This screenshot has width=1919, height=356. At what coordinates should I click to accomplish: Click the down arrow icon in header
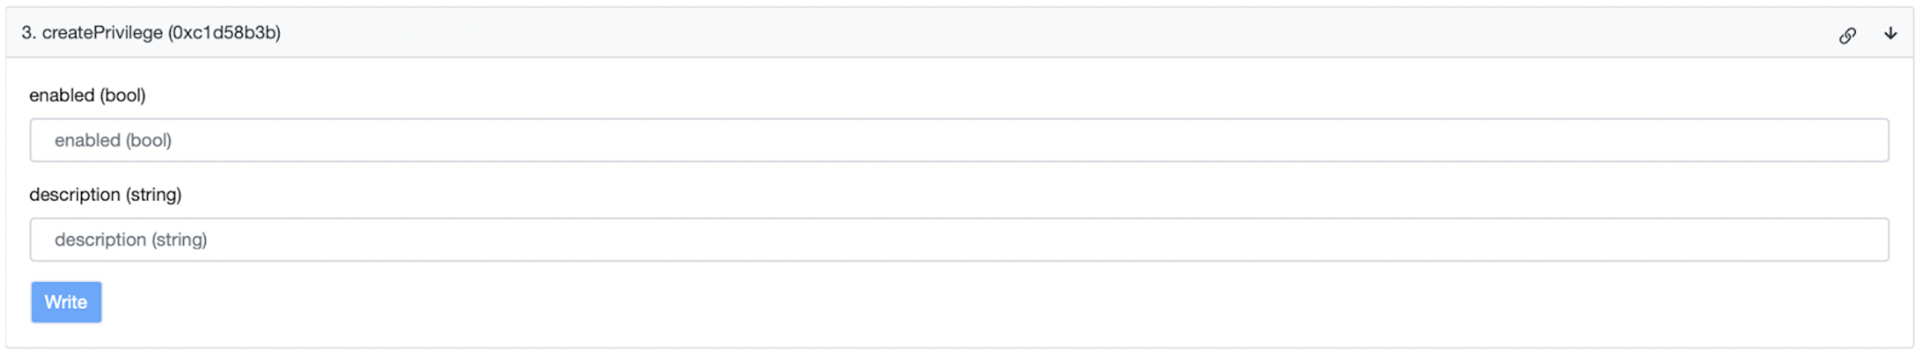(x=1890, y=34)
